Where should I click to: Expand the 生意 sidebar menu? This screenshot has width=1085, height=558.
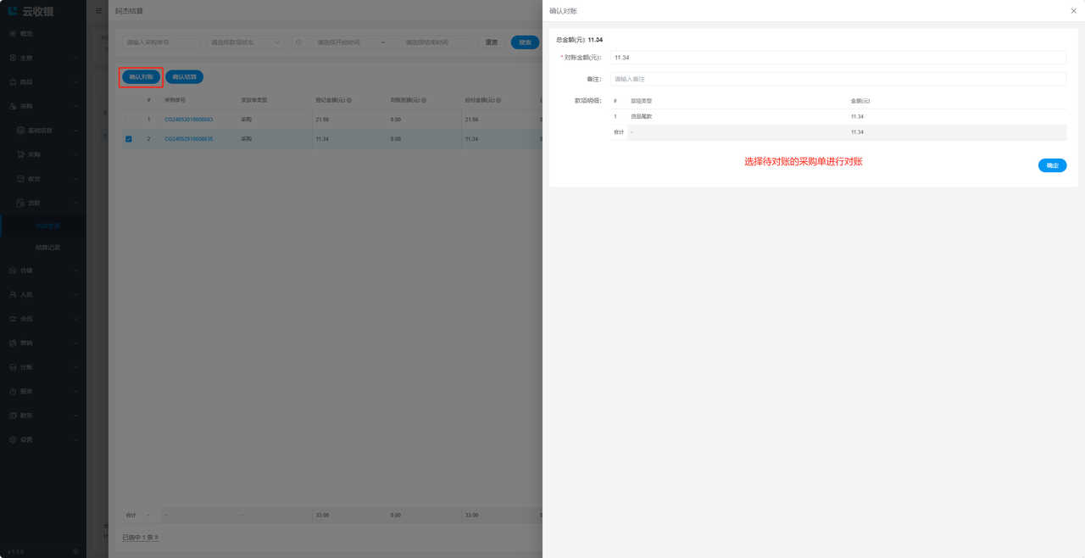(42, 58)
